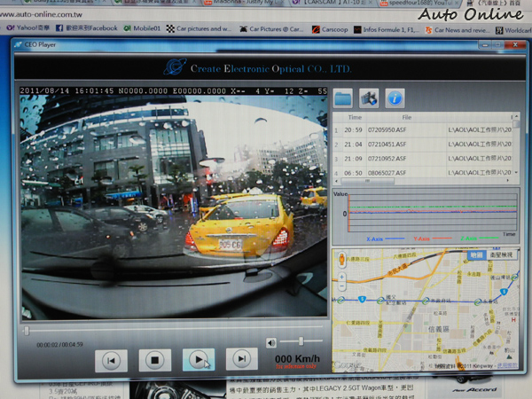Skip to the previous video file
This screenshot has height=399, width=532.
[112, 360]
